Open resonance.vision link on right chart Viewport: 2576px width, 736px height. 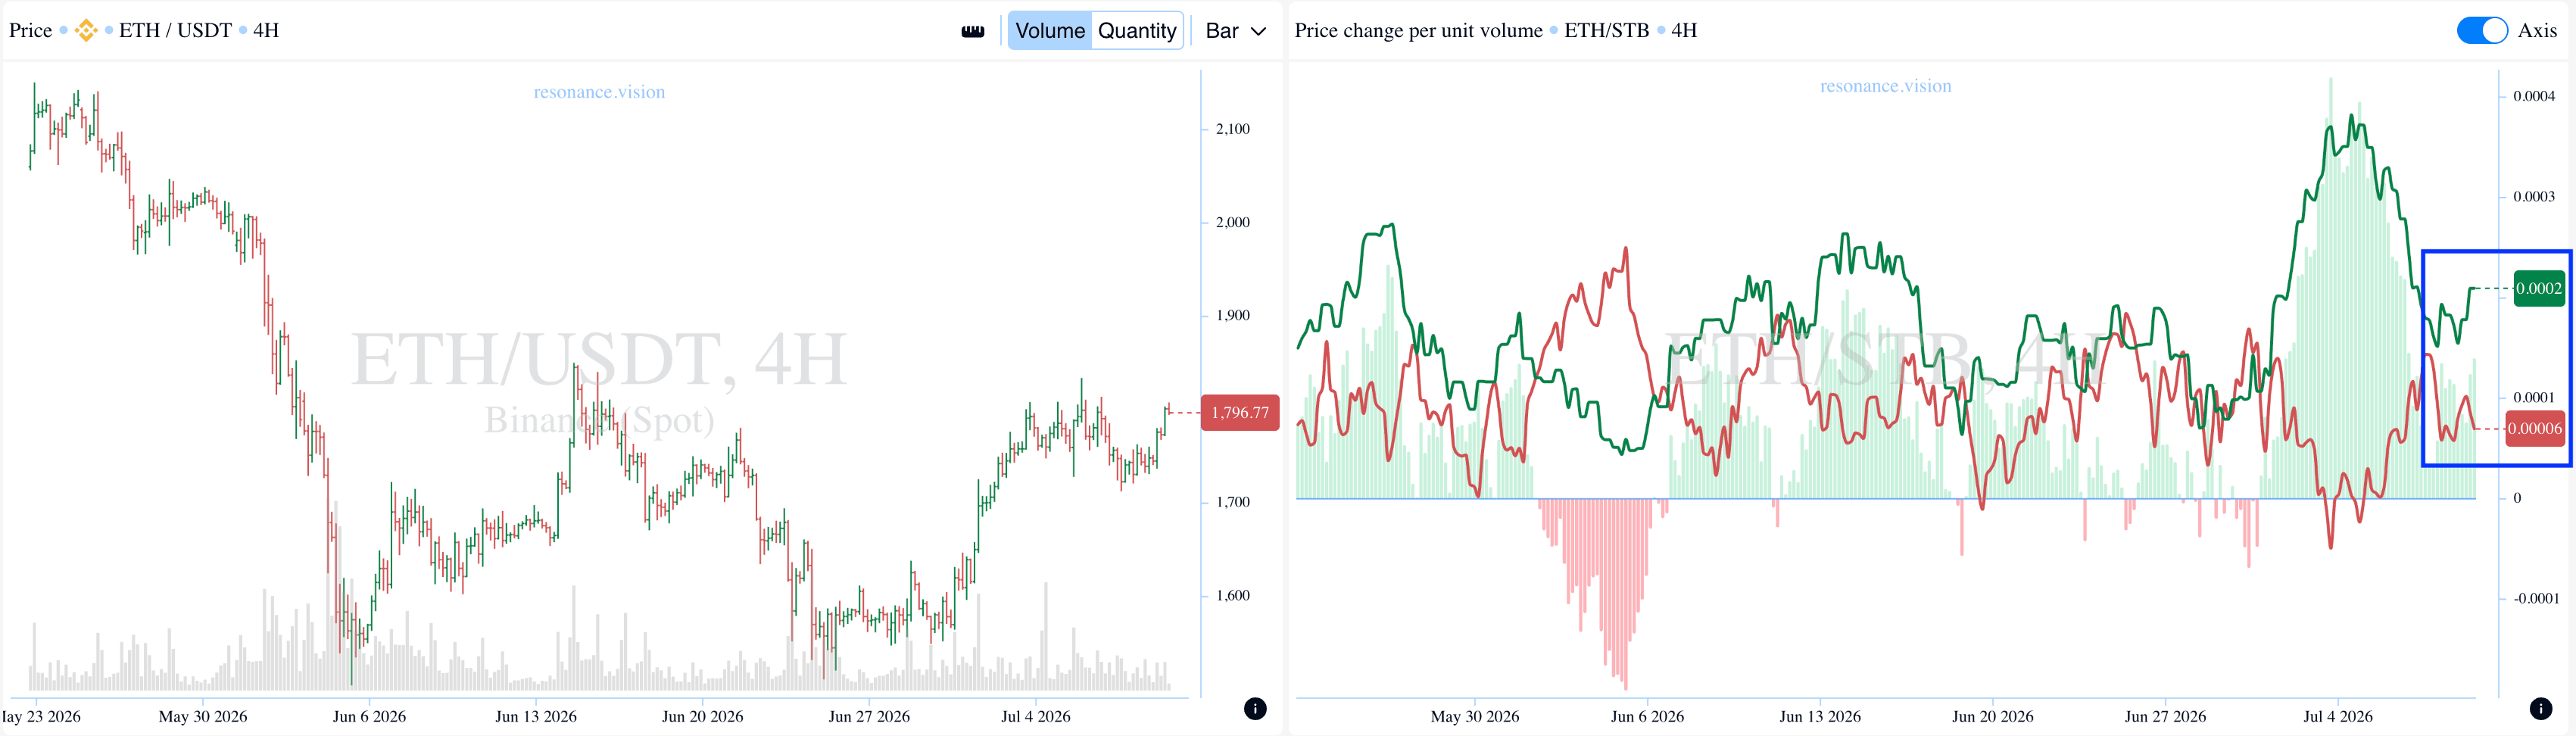point(1885,86)
